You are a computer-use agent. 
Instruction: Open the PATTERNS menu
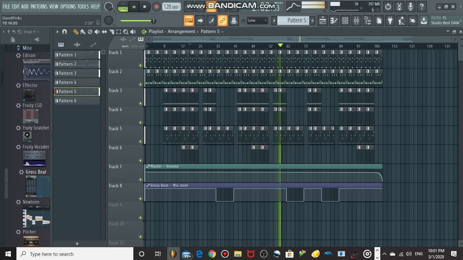click(x=39, y=6)
